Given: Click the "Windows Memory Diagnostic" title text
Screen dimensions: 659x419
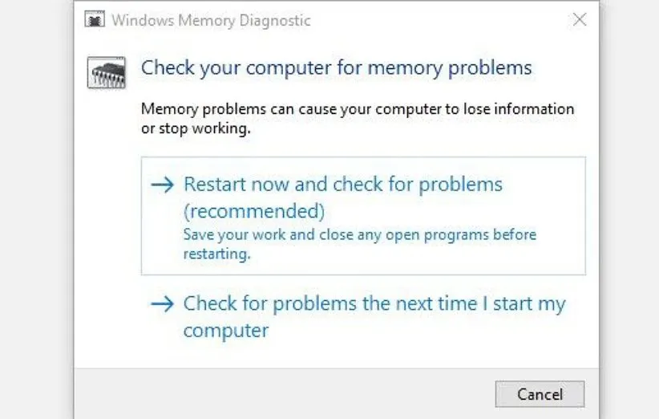Looking at the screenshot, I should coord(211,20).
